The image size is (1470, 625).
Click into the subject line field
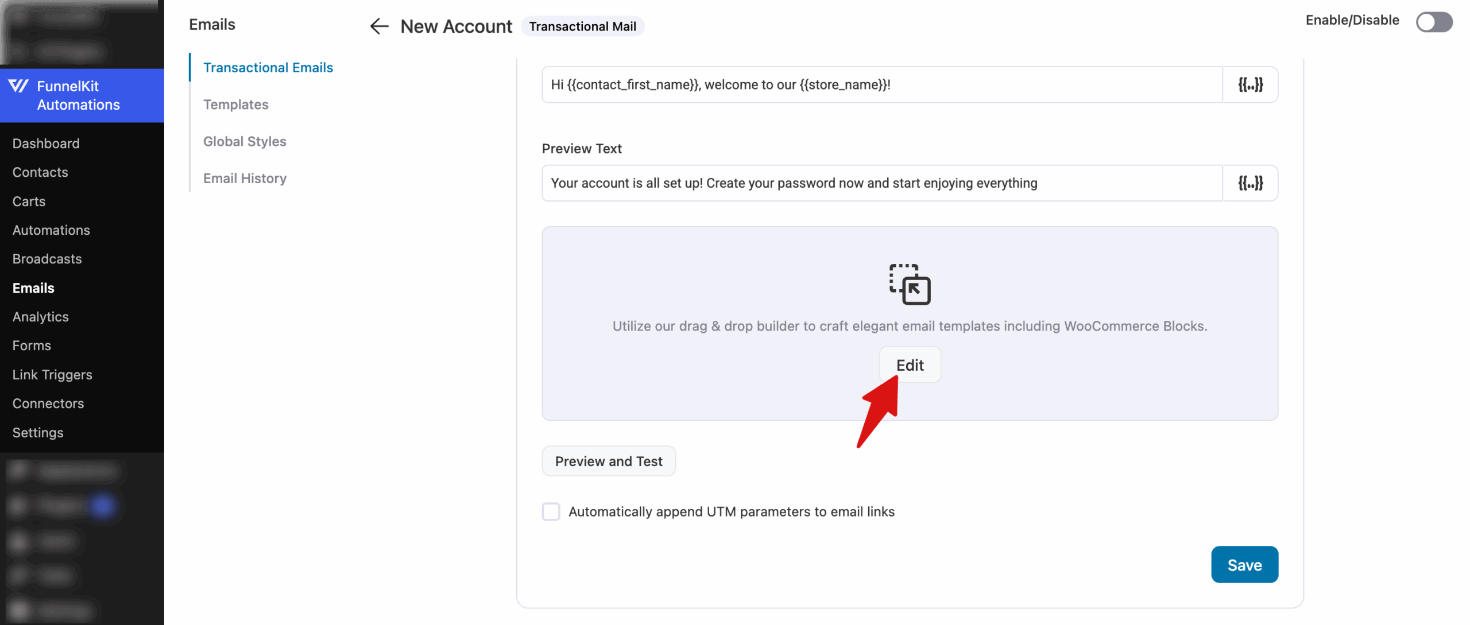(x=881, y=85)
